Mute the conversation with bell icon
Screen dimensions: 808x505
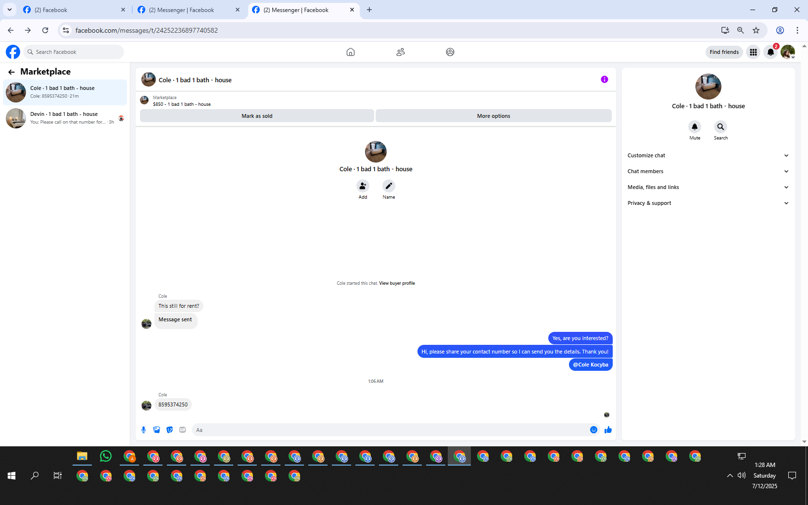click(x=694, y=127)
